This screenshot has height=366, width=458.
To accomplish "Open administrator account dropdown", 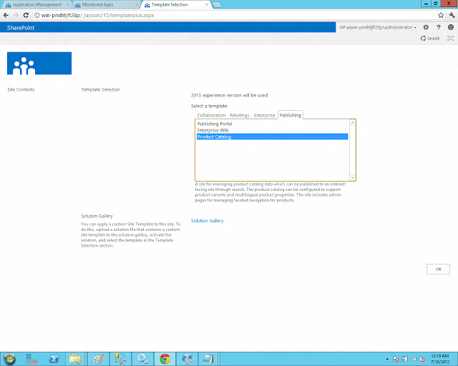I will click(378, 27).
